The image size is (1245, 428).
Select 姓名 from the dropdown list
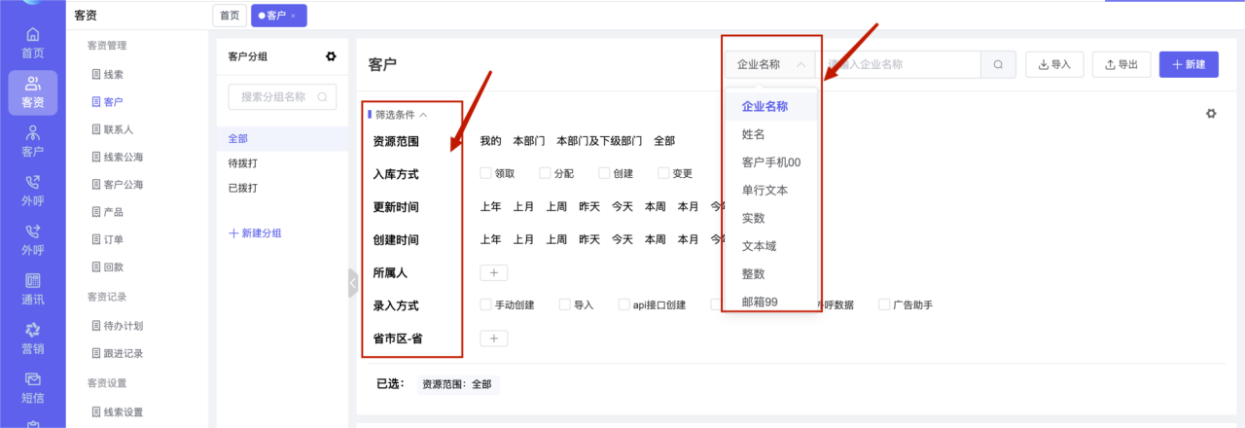pos(753,135)
